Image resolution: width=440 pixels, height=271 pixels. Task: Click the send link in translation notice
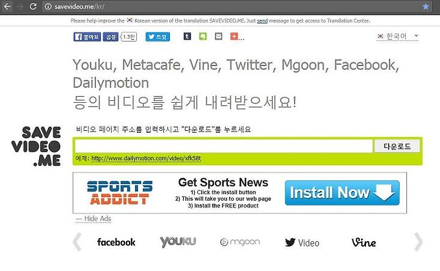coord(262,21)
